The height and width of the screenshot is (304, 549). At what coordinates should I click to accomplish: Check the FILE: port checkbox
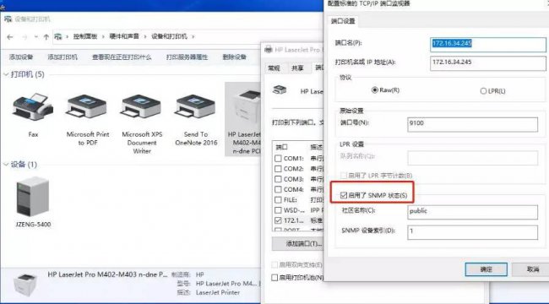[278, 199]
